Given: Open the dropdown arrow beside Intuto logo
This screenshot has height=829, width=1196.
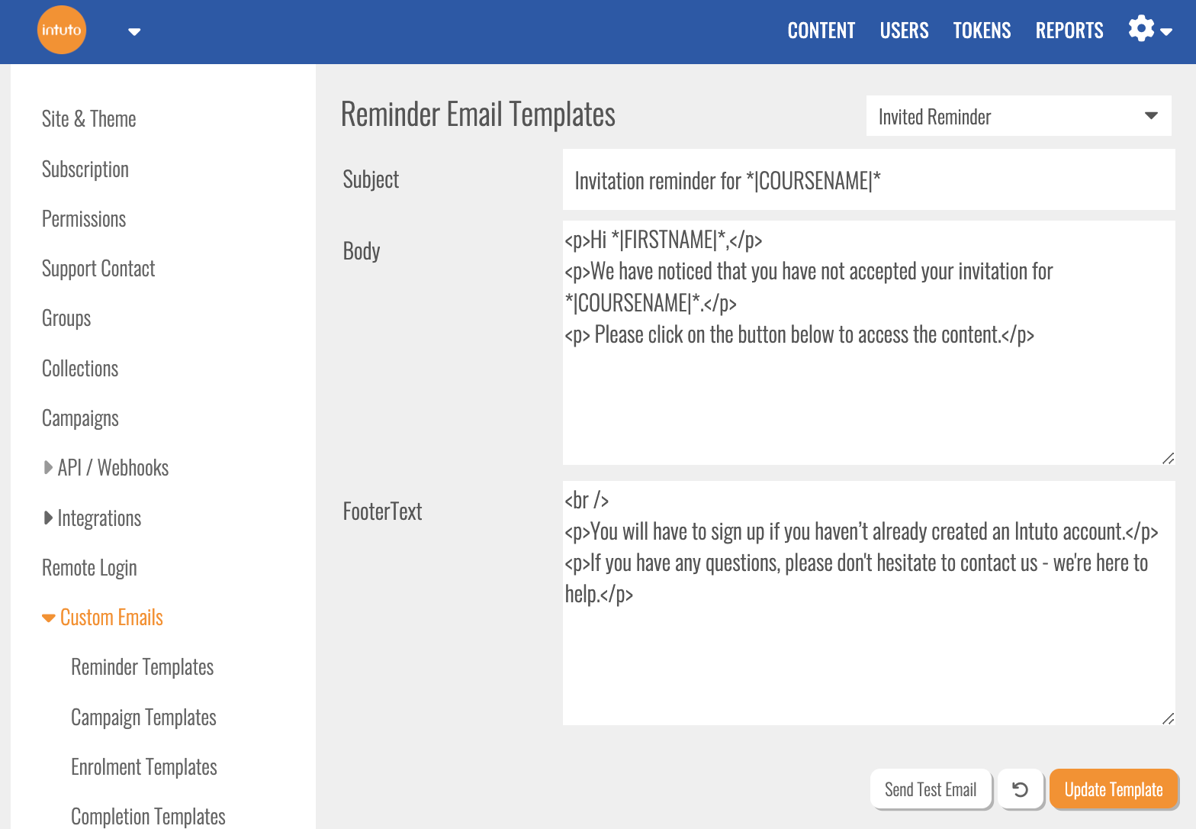Looking at the screenshot, I should 134,32.
